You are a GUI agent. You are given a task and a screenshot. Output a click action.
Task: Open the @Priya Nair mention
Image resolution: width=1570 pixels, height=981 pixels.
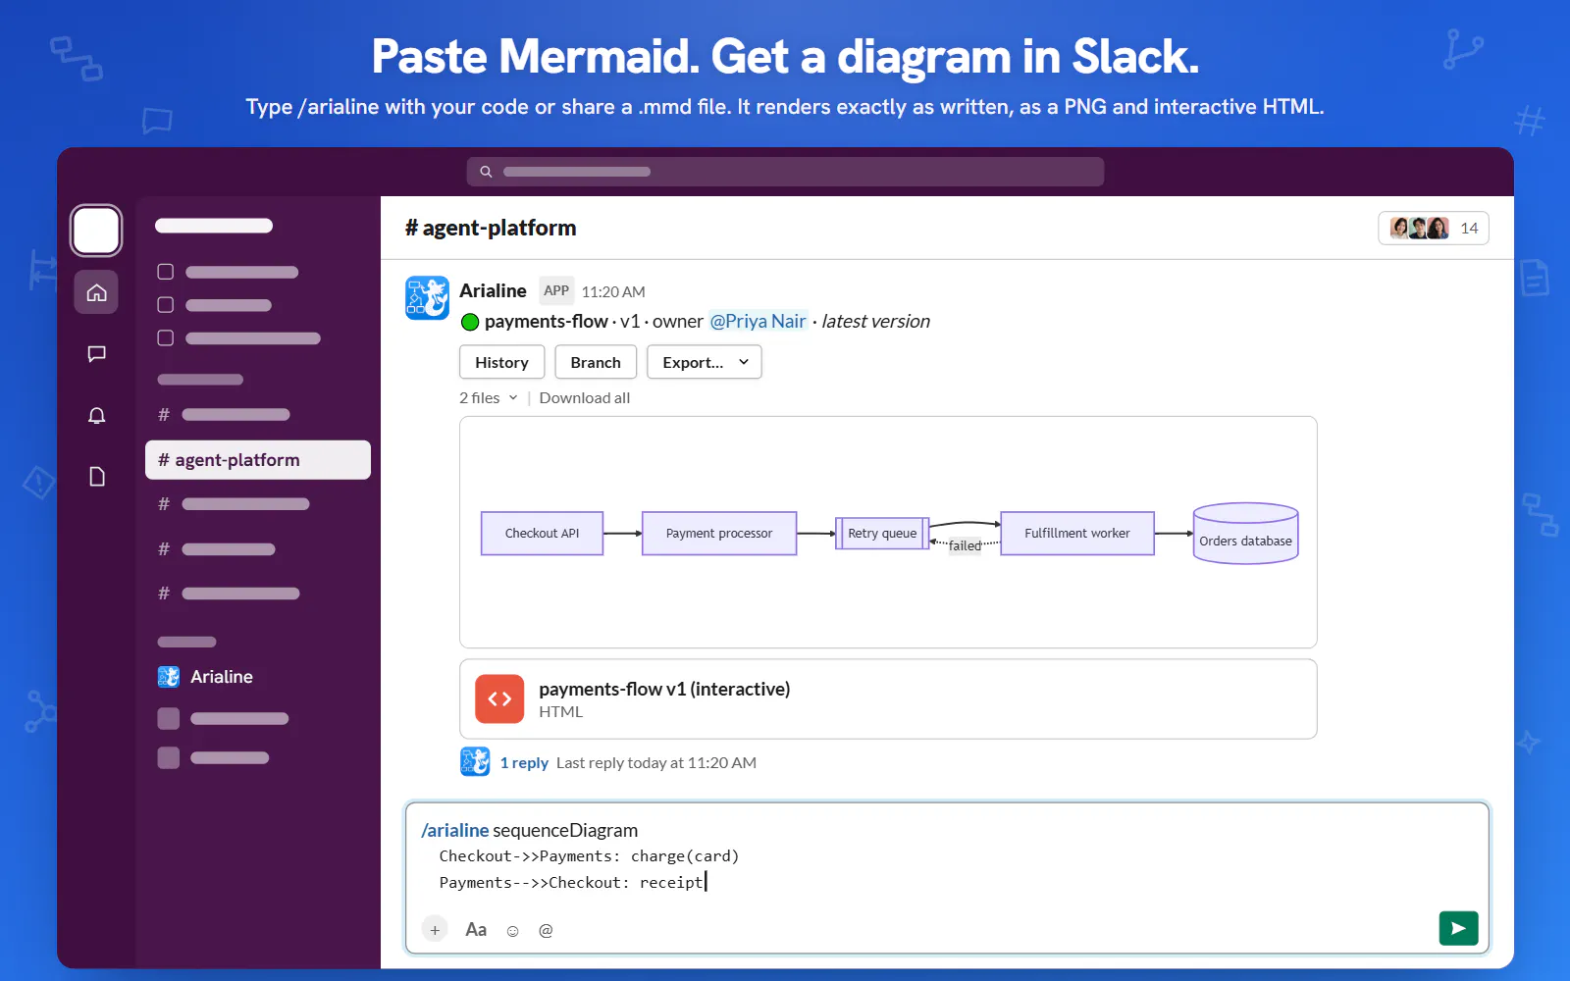[x=758, y=321]
